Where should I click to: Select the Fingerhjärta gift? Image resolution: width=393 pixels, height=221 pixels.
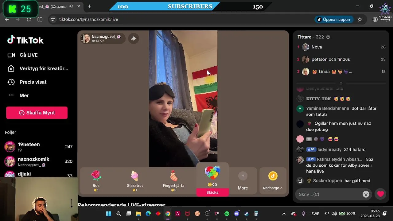[x=173, y=181]
